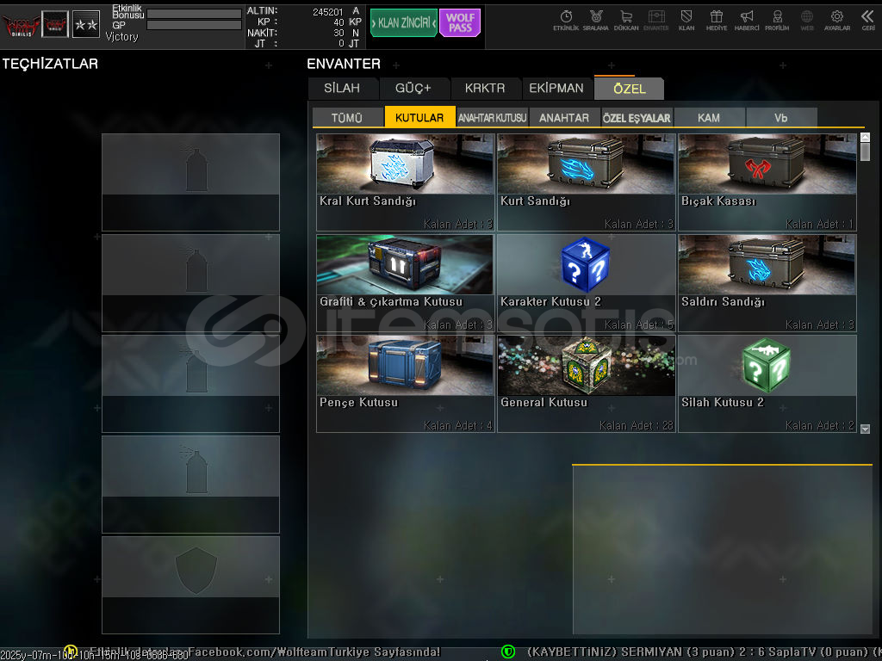
Task: Click the green shield status bar icon
Action: coord(508,652)
